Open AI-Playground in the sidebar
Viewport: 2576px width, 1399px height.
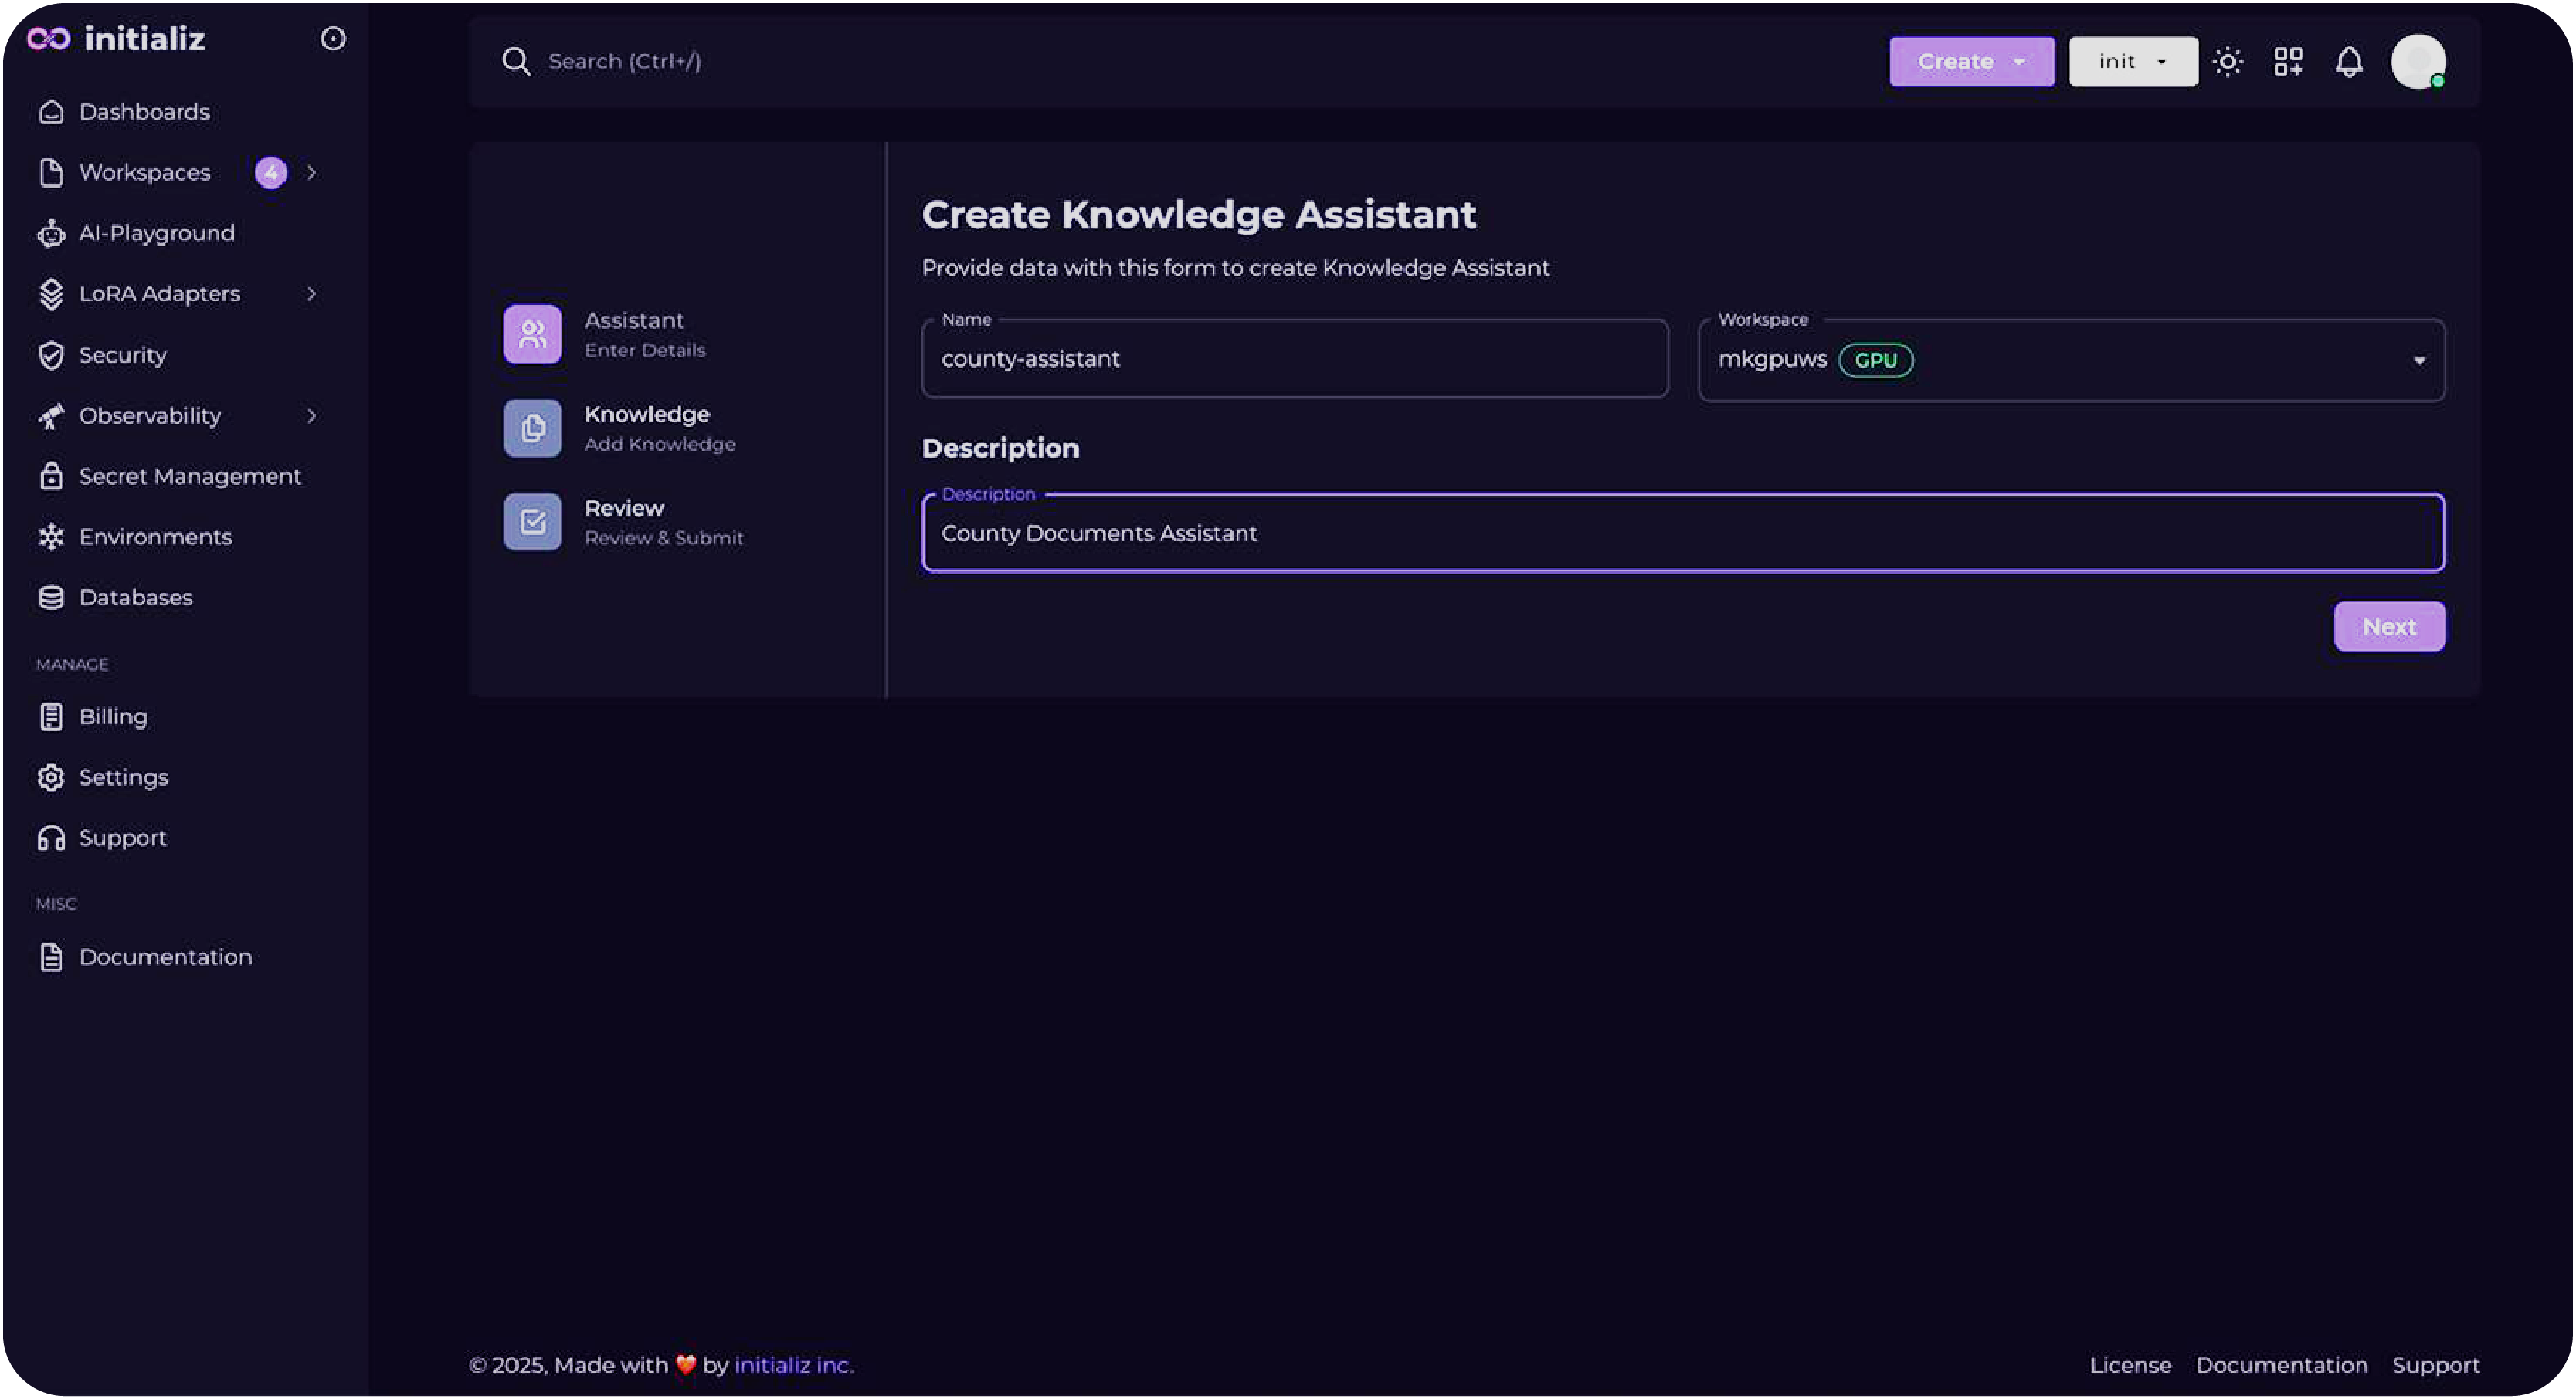tap(156, 233)
